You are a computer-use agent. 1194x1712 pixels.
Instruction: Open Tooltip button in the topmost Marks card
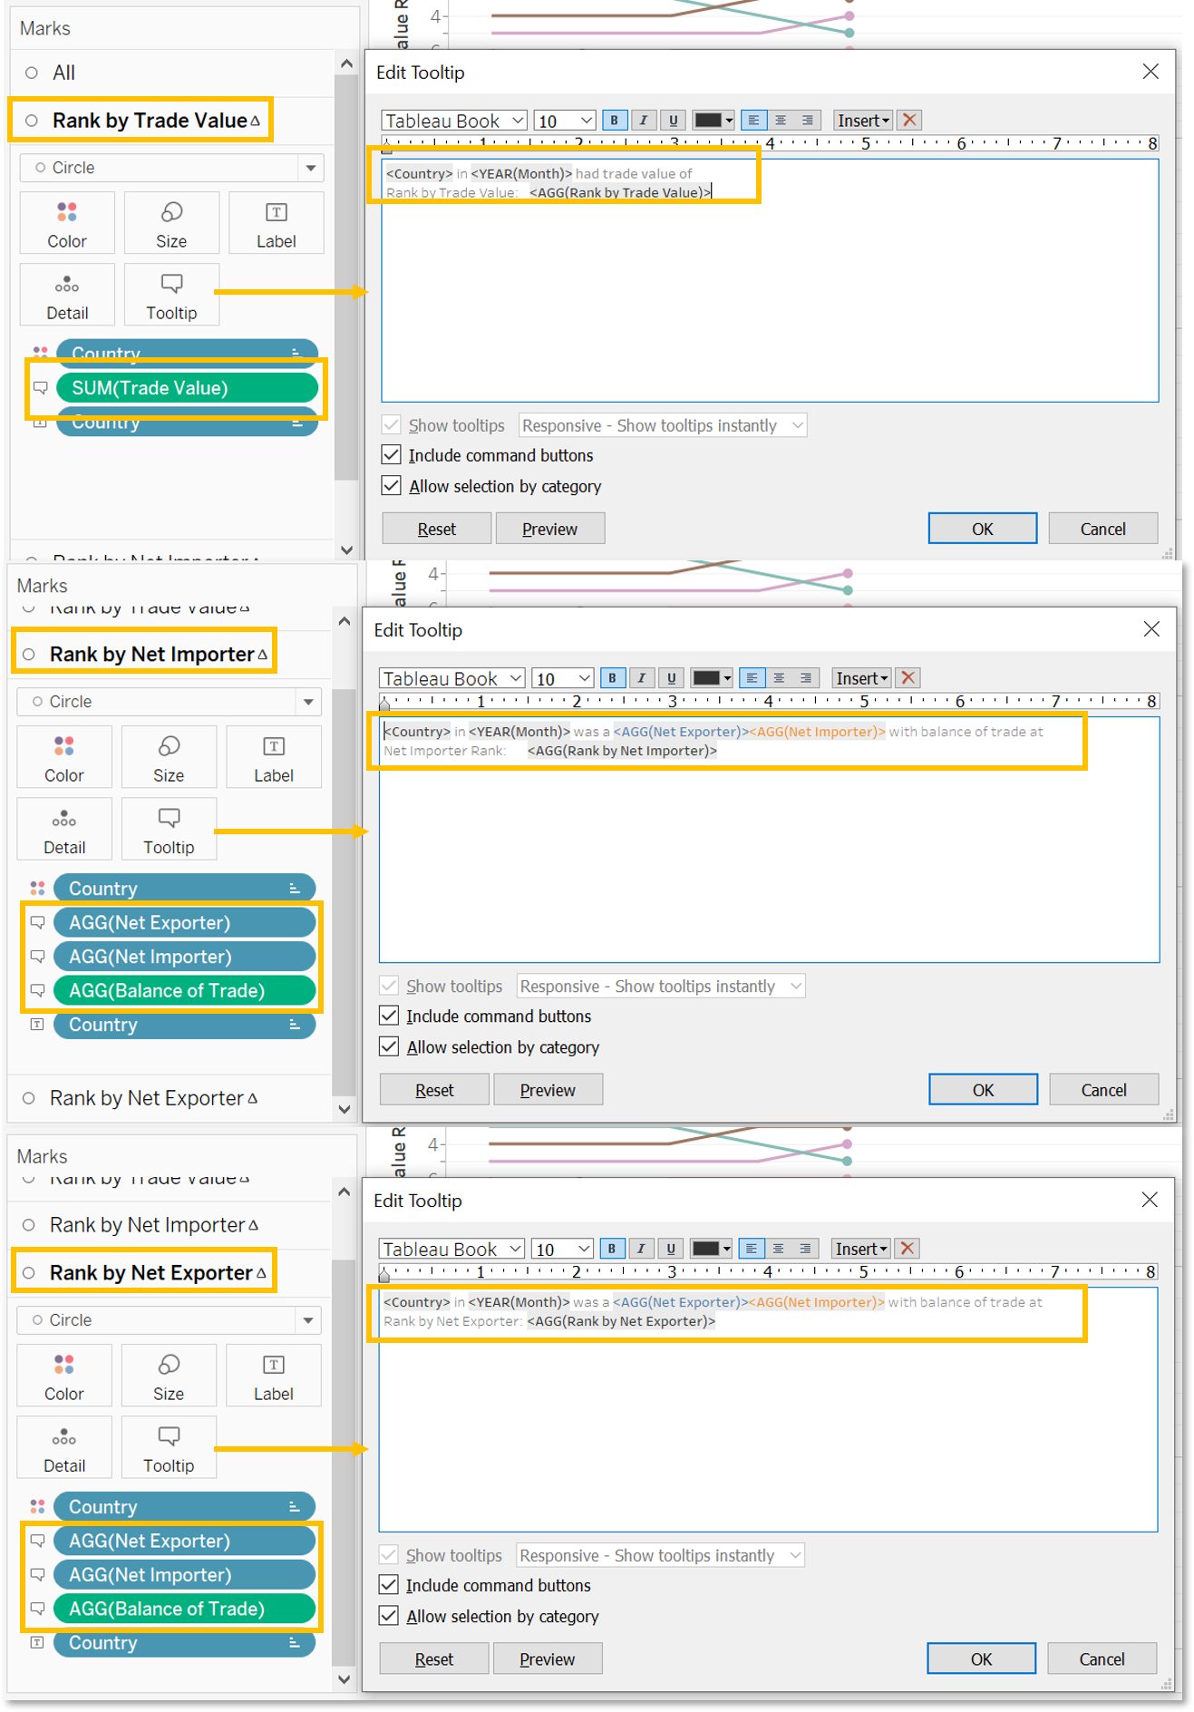click(171, 296)
